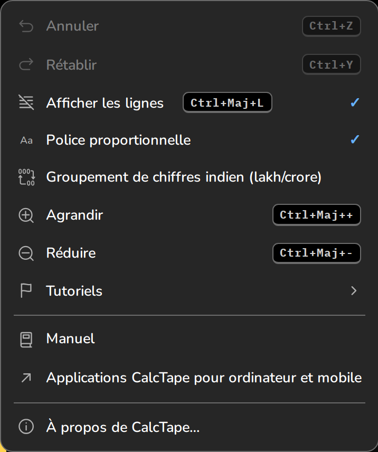Choose Annuler menu entry

189,26
